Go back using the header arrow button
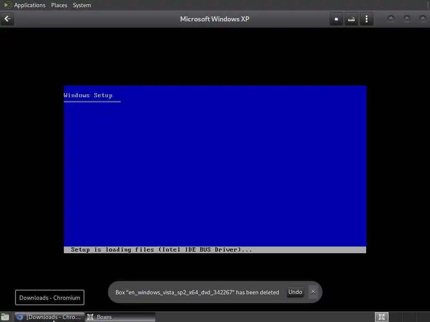Screen dimensions: 430x322 point(7,19)
